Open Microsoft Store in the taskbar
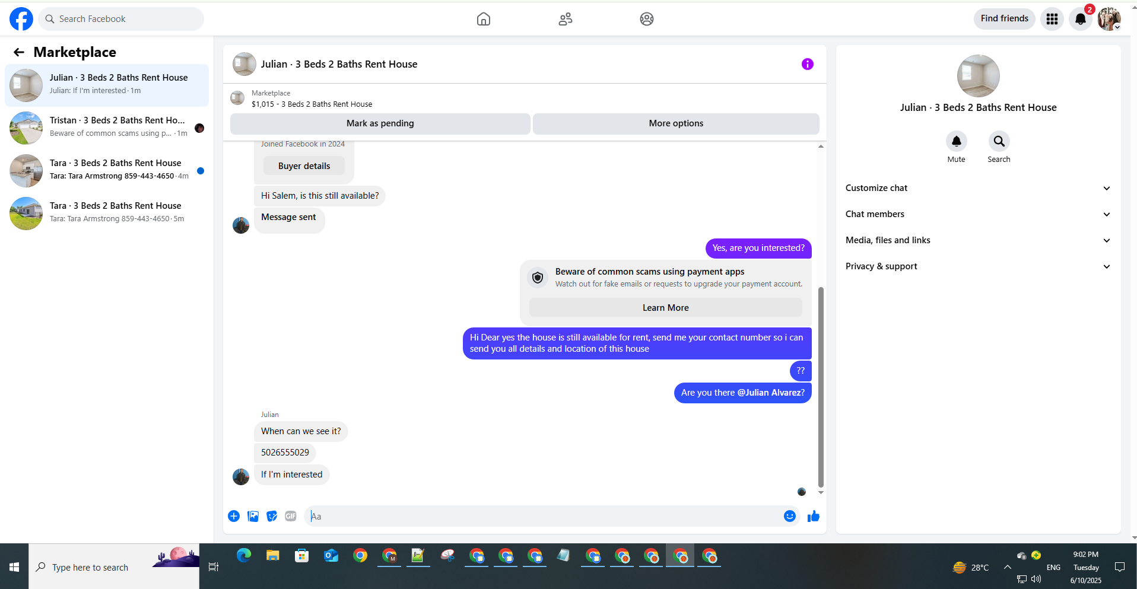The image size is (1137, 589). [302, 556]
